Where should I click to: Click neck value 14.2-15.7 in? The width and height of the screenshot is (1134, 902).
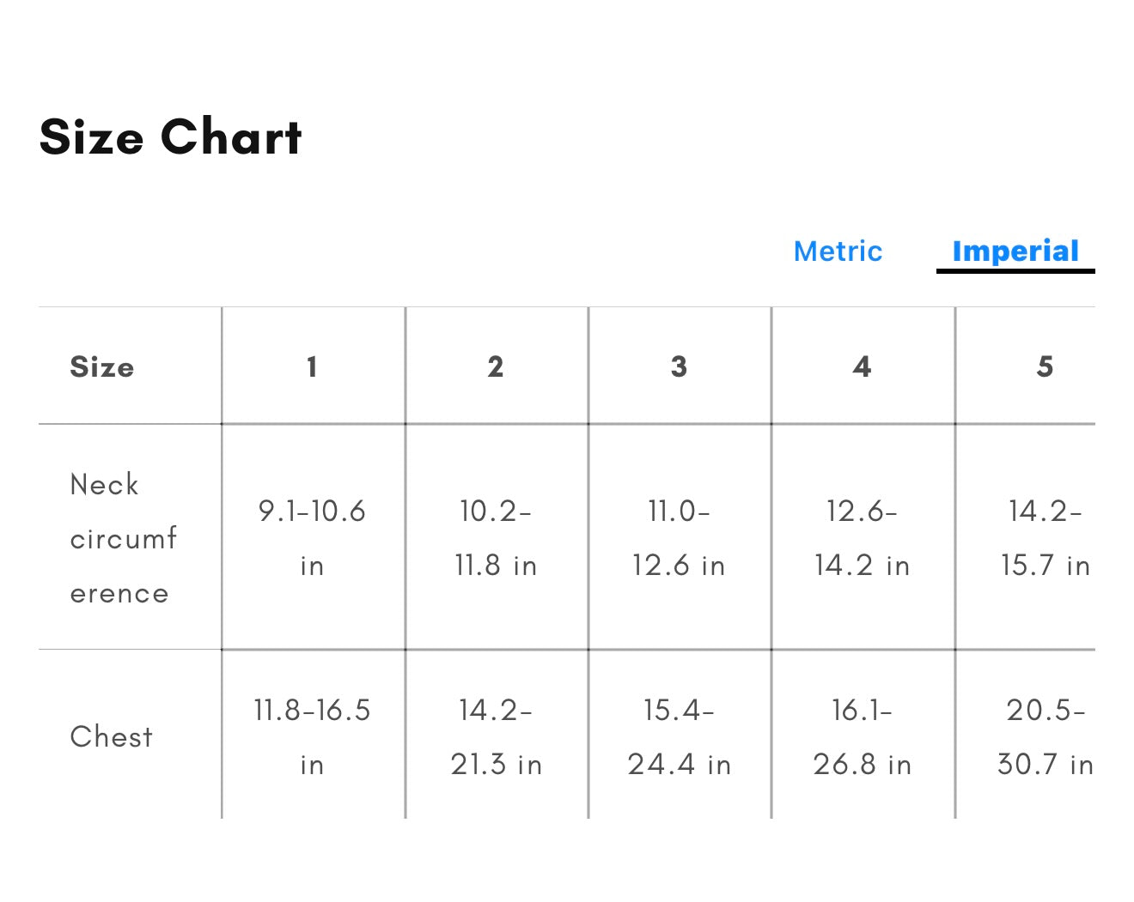click(x=1046, y=538)
